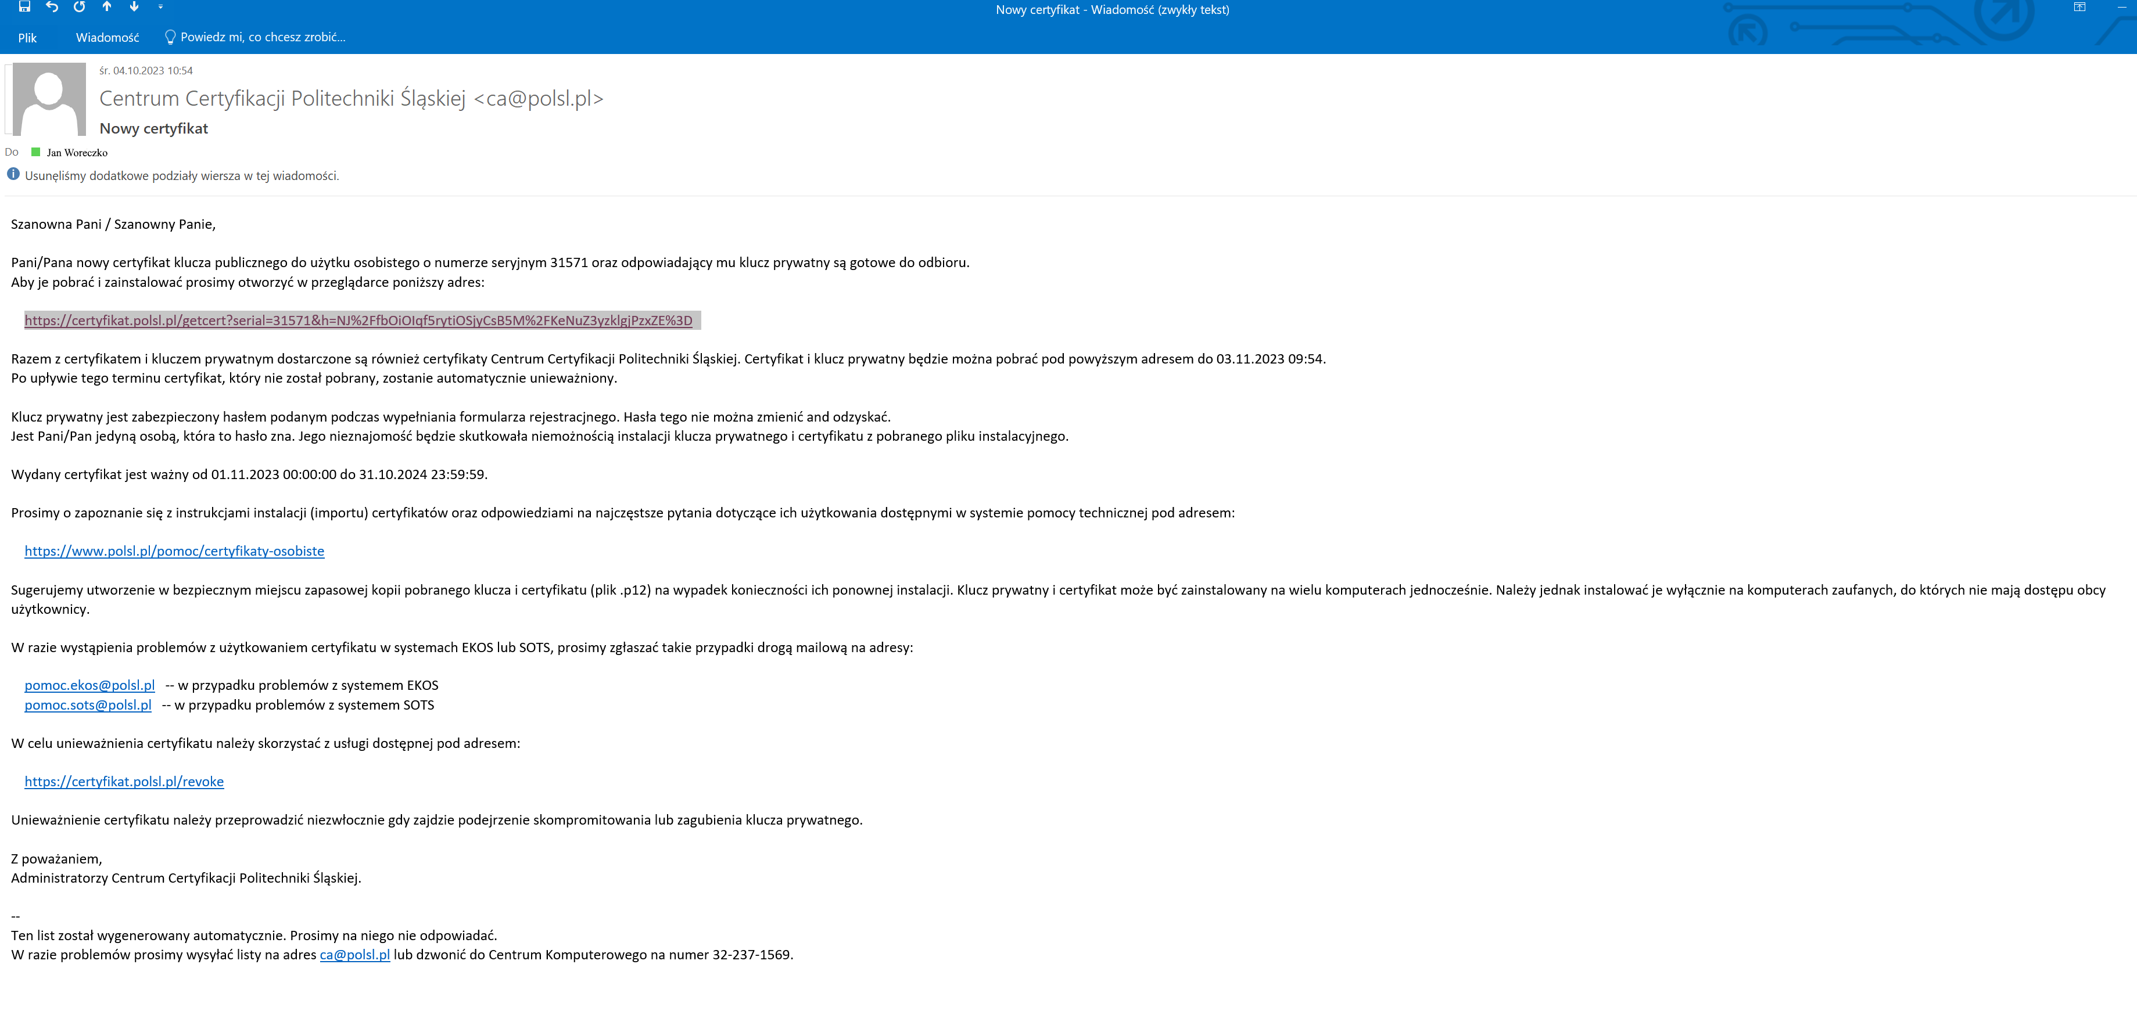
Task: Click sender name Centrum Certyfikacji Politechniki Śląskiej
Action: 352,99
